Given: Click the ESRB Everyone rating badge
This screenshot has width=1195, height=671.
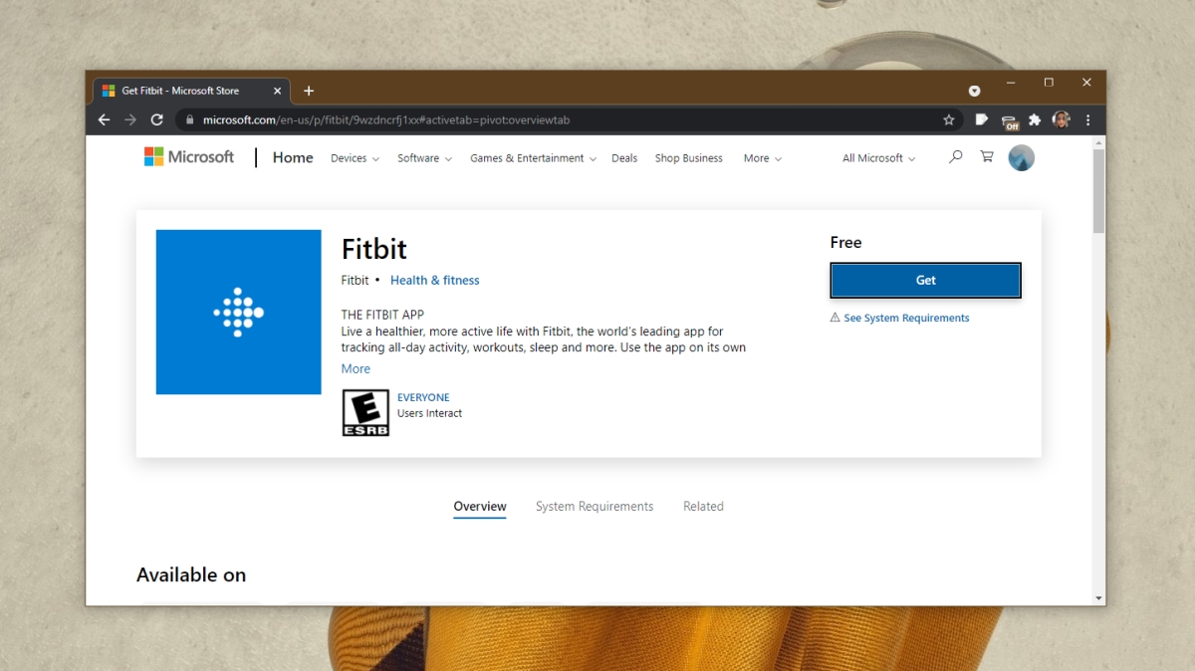Looking at the screenshot, I should (365, 412).
